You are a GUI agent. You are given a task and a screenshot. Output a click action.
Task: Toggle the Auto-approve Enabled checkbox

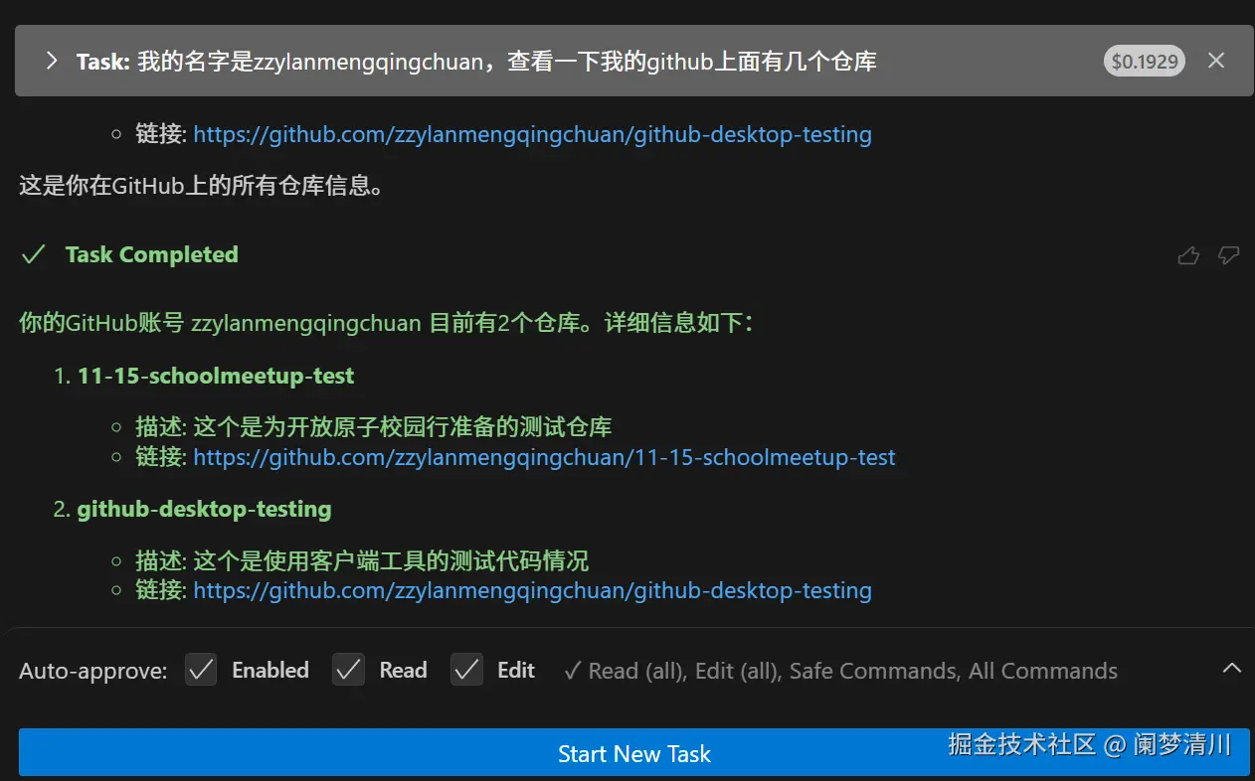(x=201, y=671)
